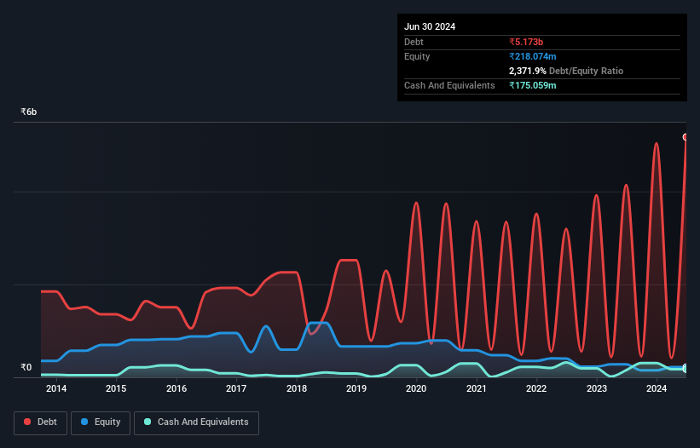Click the Jun 30 2024 tooltip date

click(x=430, y=26)
